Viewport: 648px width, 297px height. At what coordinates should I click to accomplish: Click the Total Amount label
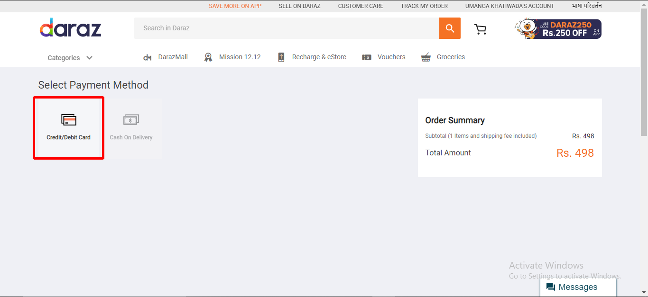pyautogui.click(x=448, y=153)
